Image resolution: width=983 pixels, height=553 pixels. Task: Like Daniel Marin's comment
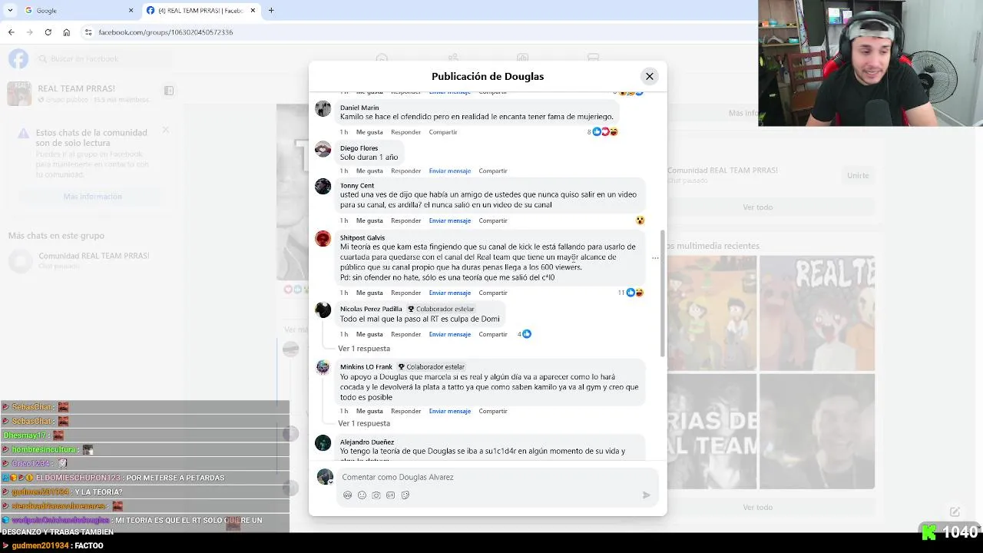369,132
